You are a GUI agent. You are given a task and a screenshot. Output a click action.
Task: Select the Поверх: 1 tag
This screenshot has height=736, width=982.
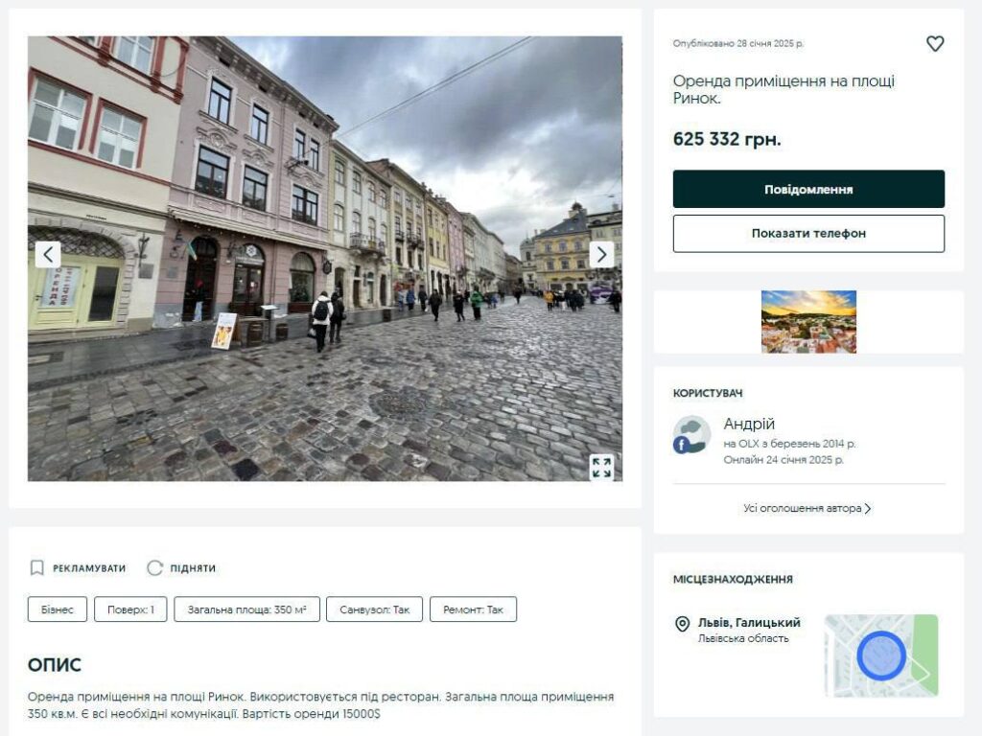click(x=130, y=609)
